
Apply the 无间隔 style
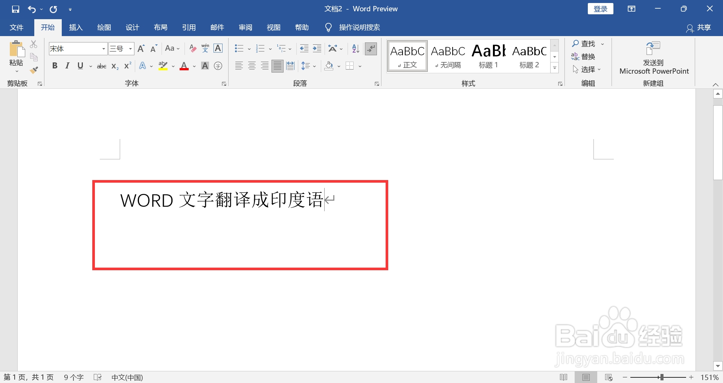point(448,56)
